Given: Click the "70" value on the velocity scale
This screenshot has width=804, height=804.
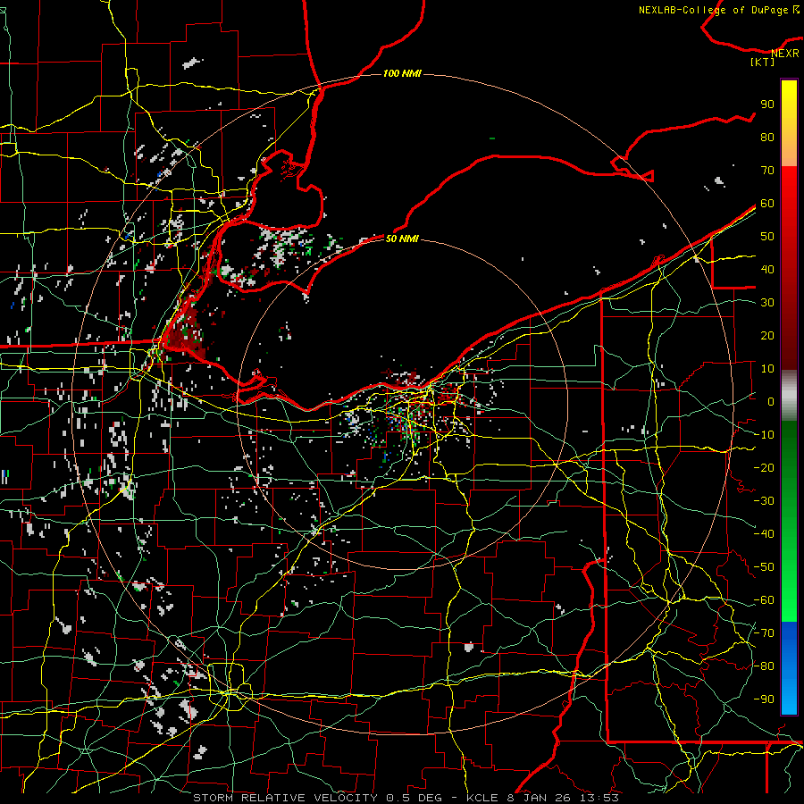Looking at the screenshot, I should (x=767, y=171).
